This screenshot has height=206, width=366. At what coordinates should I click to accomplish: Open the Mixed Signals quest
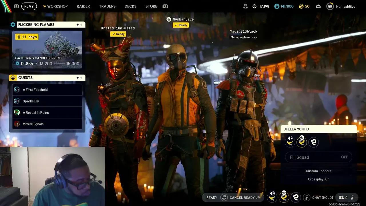[47, 124]
